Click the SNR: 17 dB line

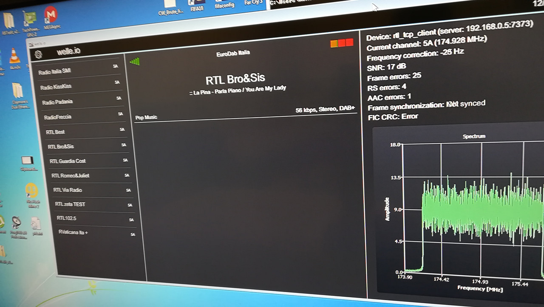click(386, 67)
